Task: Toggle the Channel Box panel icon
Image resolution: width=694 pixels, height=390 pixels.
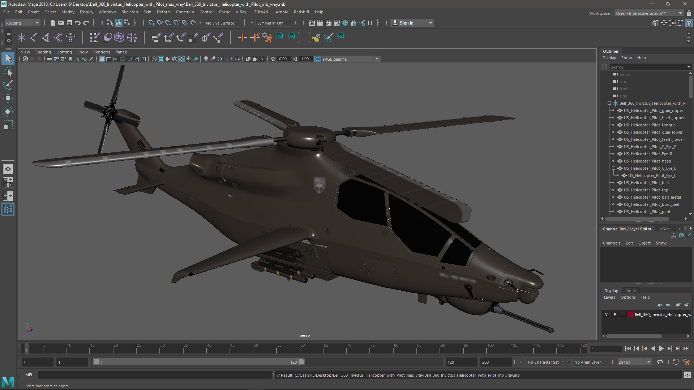Action: [689, 23]
